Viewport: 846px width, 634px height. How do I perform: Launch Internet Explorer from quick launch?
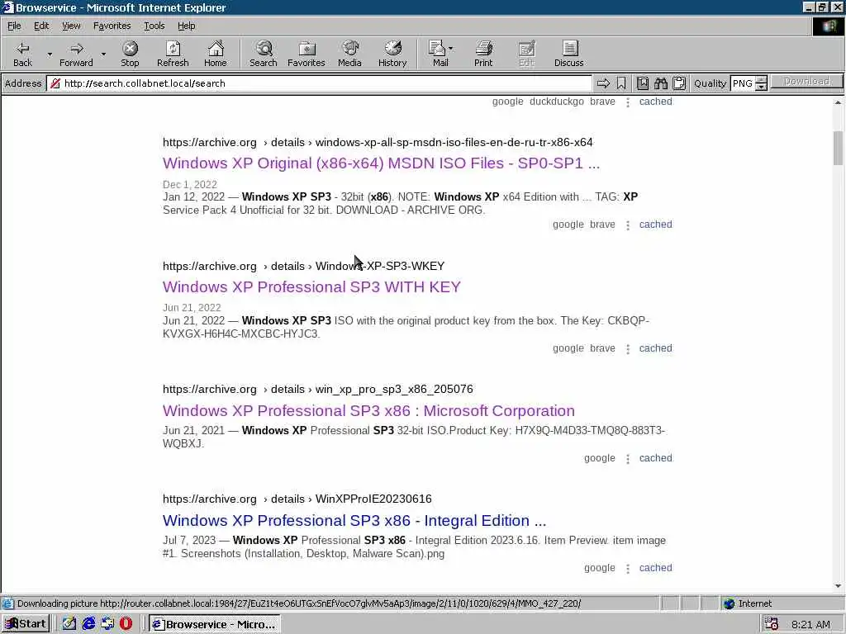[x=88, y=624]
